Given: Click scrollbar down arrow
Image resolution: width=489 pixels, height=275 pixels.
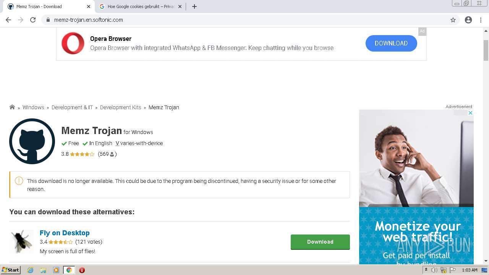Looking at the screenshot, I should [486, 261].
